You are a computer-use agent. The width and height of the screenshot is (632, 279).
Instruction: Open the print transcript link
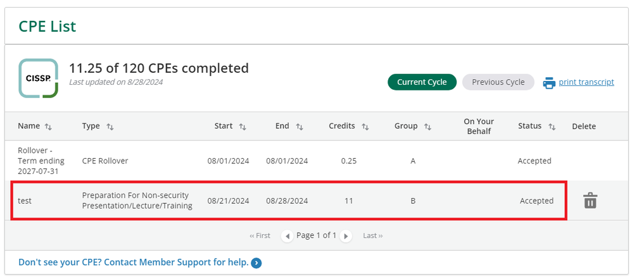pos(586,82)
